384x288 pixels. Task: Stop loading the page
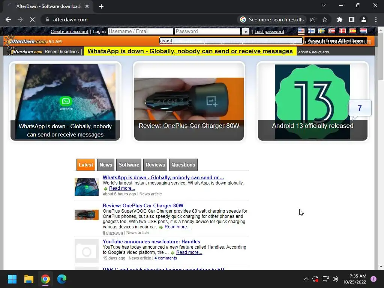point(32,19)
